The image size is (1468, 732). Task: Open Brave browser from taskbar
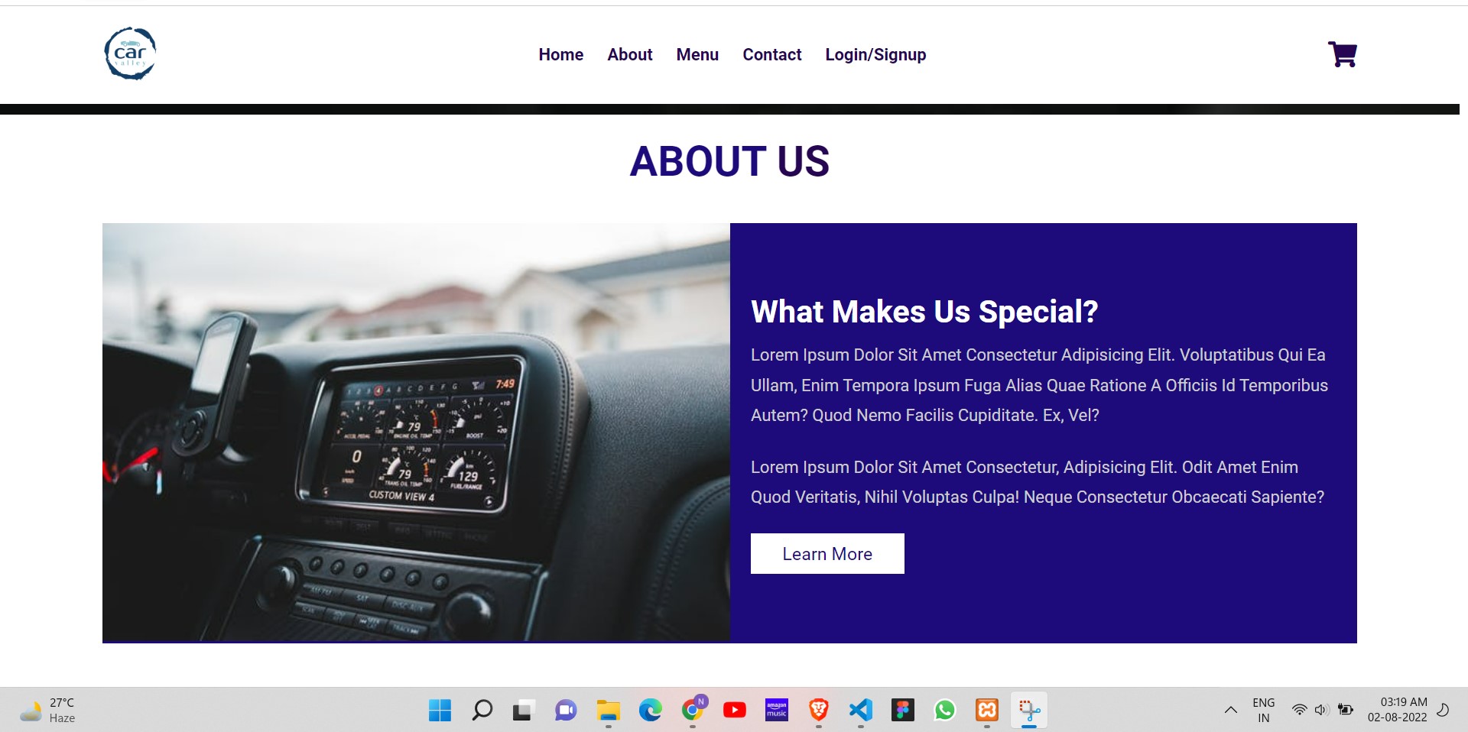[818, 711]
